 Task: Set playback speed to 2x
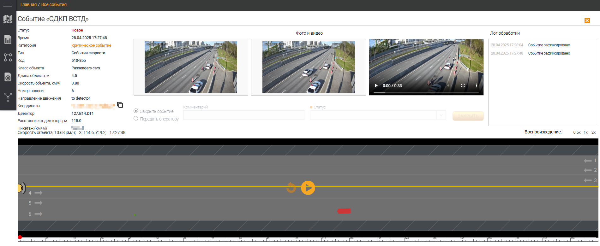pos(594,132)
